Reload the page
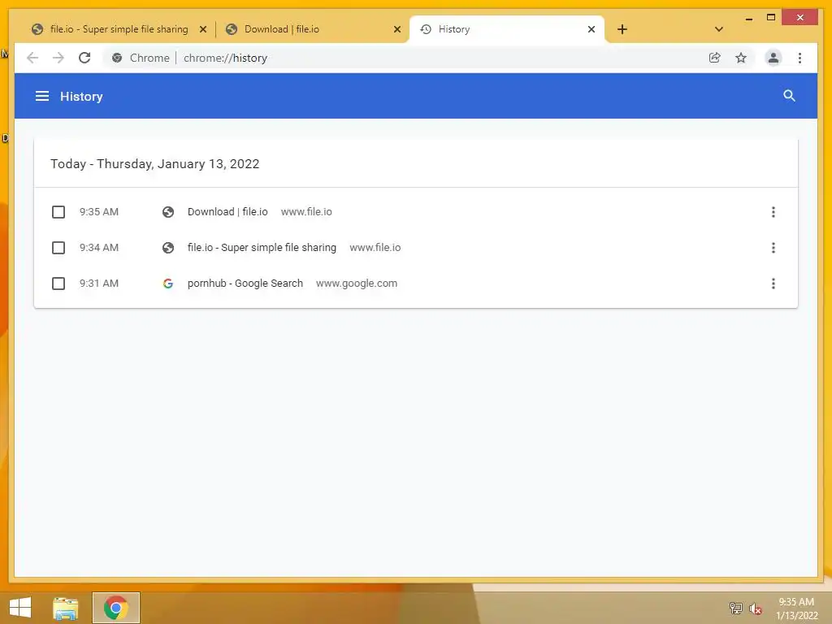 (84, 58)
